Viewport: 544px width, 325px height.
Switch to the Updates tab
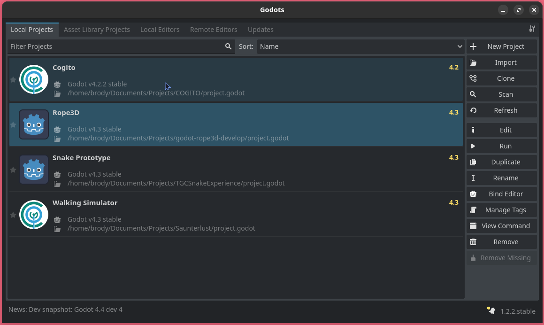point(261,30)
